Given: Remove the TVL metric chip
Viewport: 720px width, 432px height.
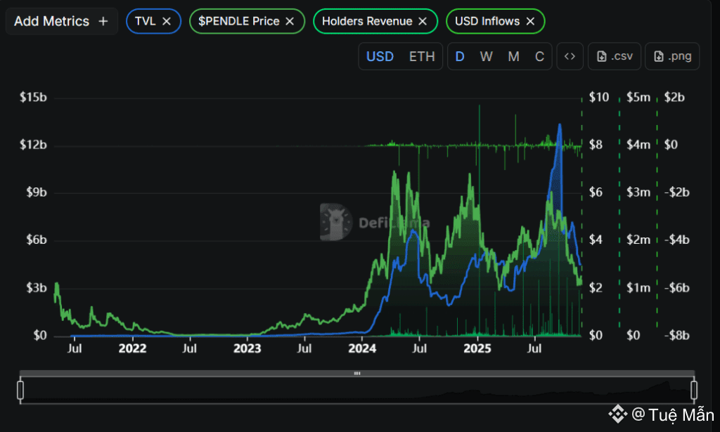Looking at the screenshot, I should pos(167,21).
